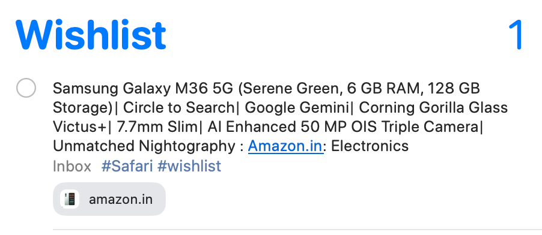542x235 pixels.
Task: Select the Wishlist list title
Action: (91, 35)
